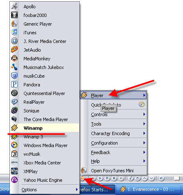The image size is (183, 195).
Task: Choose J. River Media Center
Action: click(x=45, y=41)
